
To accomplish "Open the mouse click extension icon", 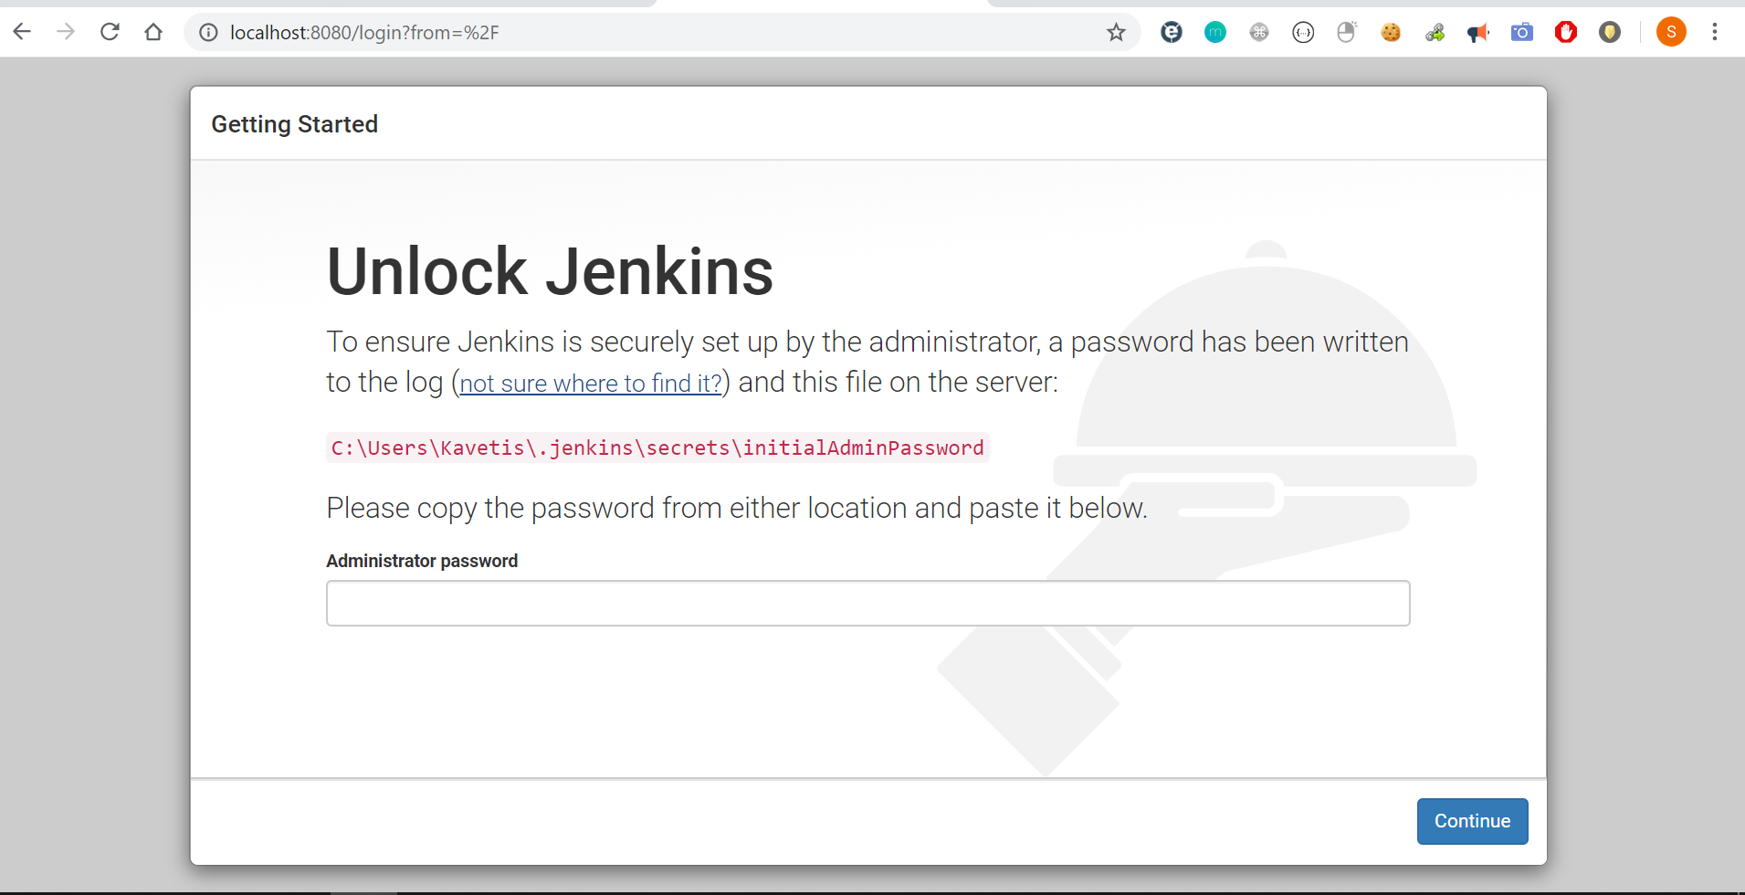I will (x=1346, y=33).
